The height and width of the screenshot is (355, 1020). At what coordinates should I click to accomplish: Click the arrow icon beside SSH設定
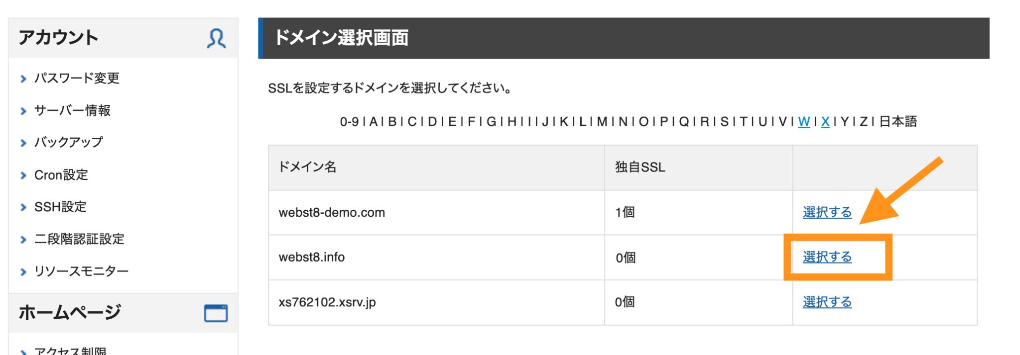pyautogui.click(x=23, y=207)
